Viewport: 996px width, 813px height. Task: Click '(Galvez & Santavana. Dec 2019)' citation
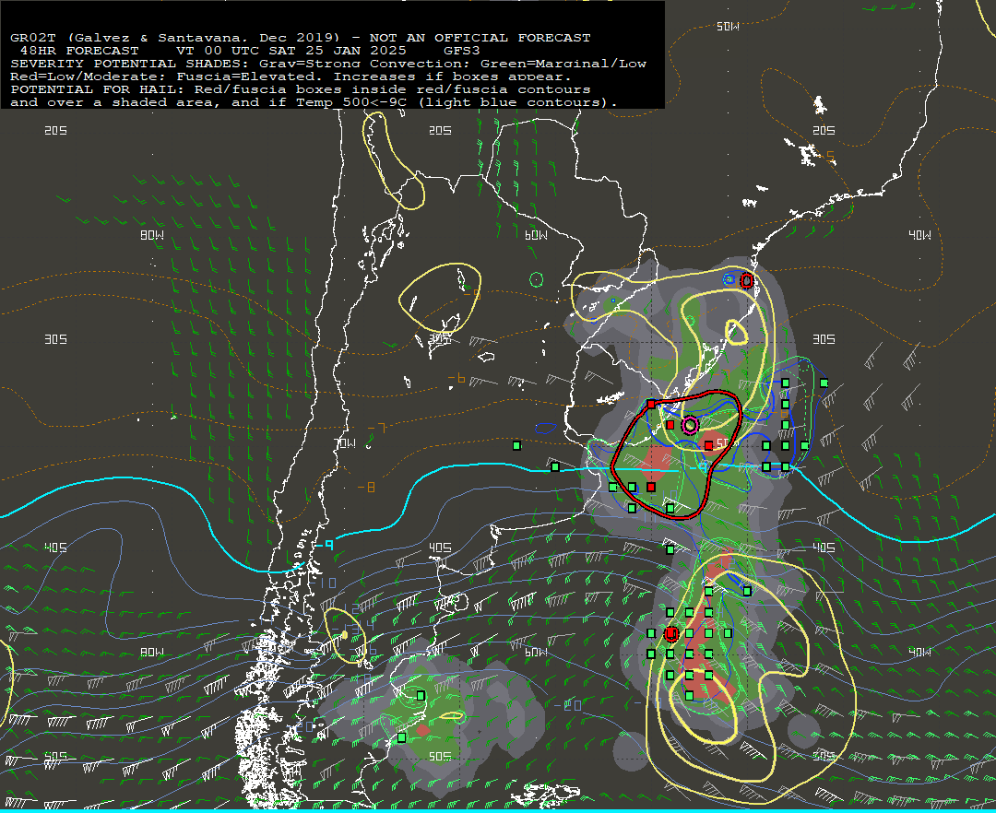point(203,38)
